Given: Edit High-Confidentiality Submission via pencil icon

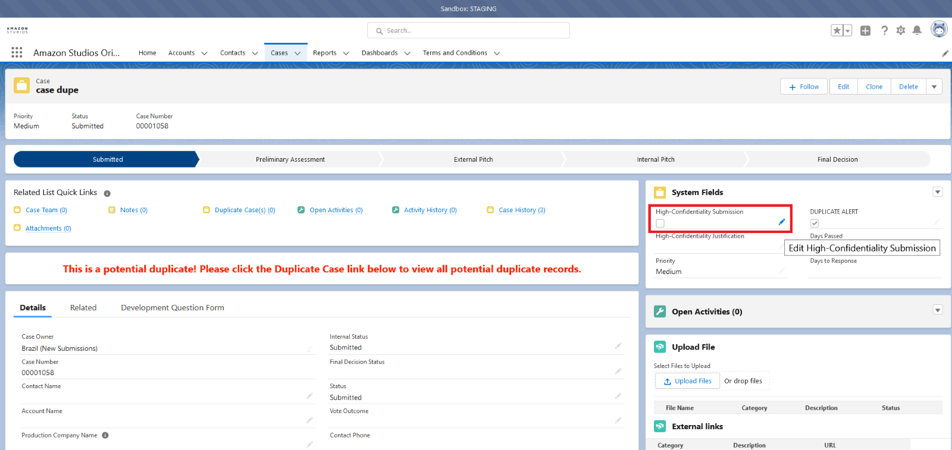Looking at the screenshot, I should coord(782,222).
